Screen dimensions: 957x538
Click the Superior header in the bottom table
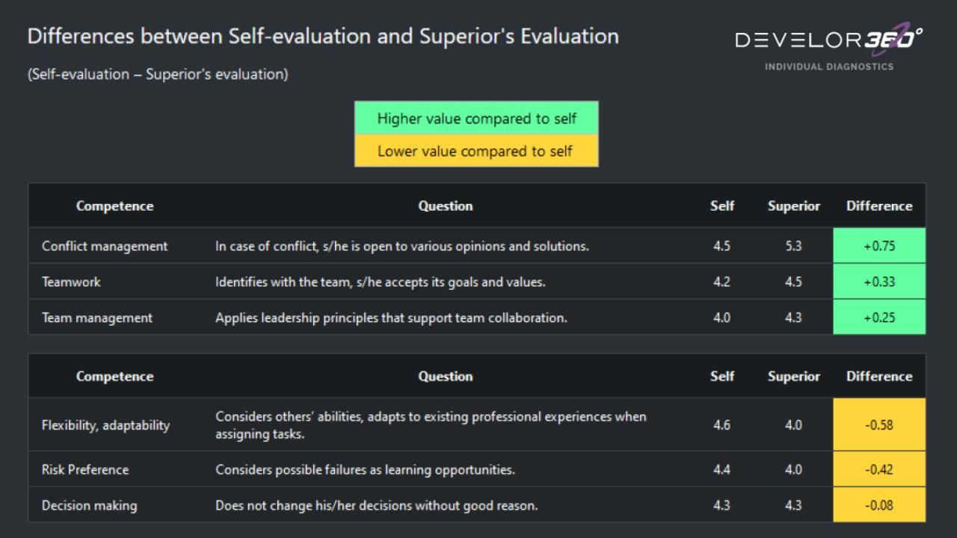click(793, 377)
